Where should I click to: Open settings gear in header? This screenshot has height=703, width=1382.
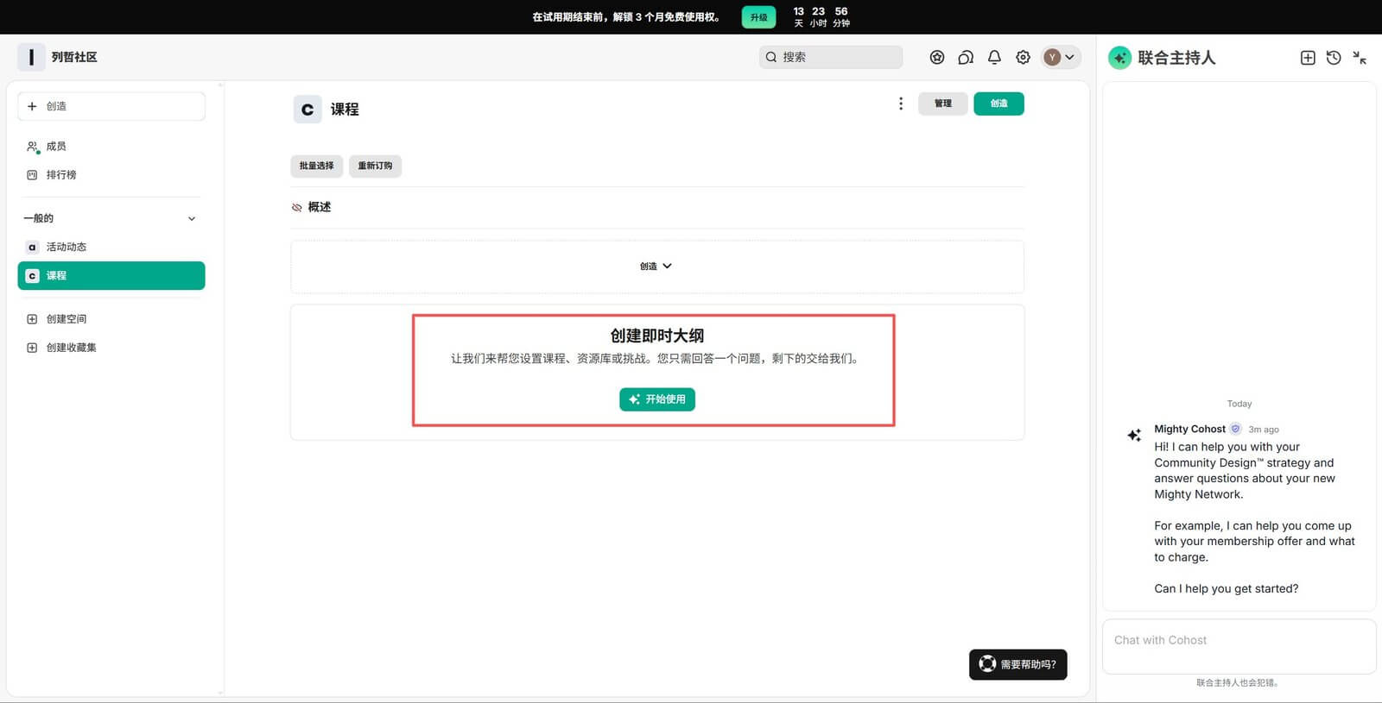click(1023, 57)
